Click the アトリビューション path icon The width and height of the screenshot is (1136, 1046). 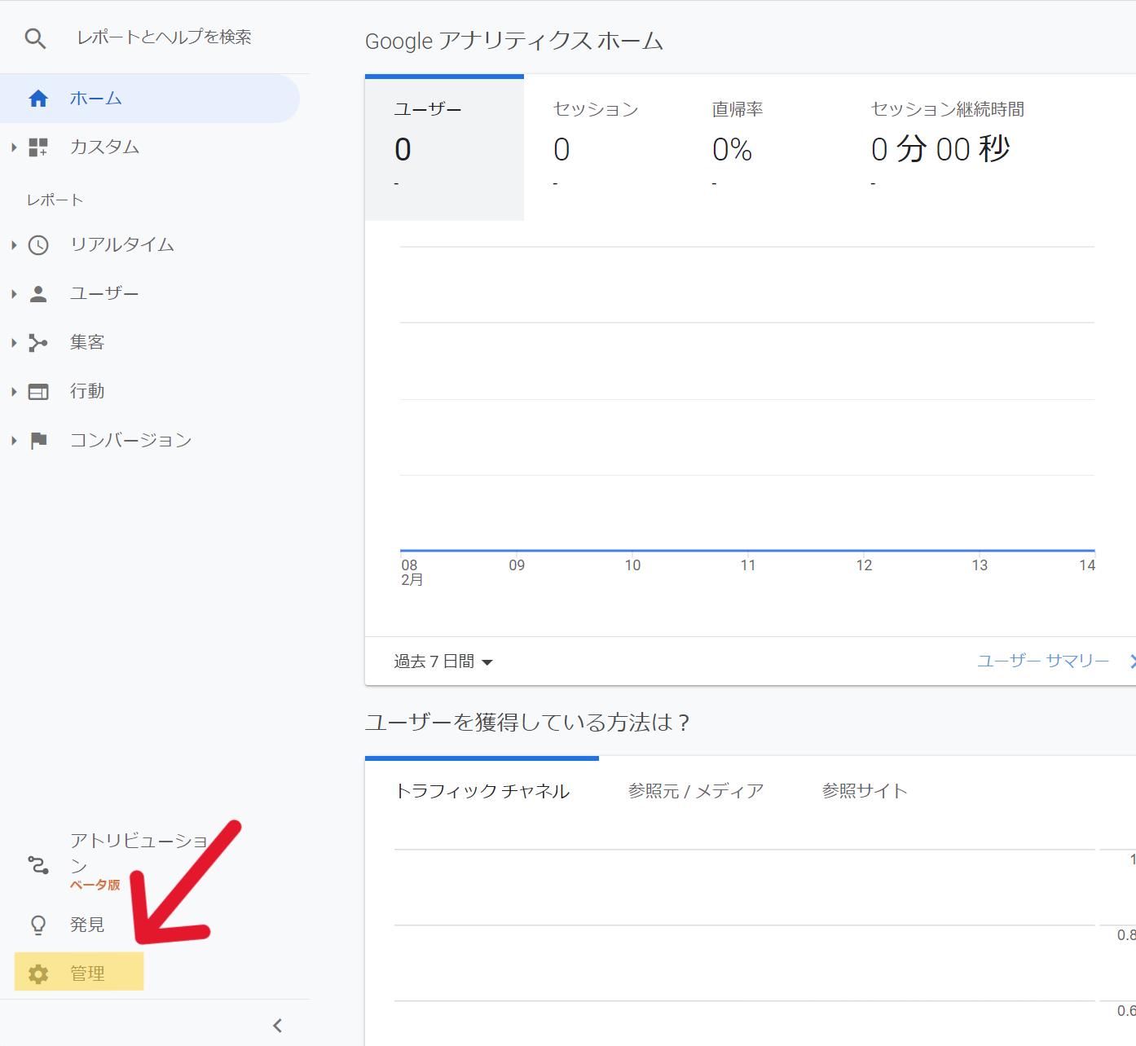[x=38, y=864]
